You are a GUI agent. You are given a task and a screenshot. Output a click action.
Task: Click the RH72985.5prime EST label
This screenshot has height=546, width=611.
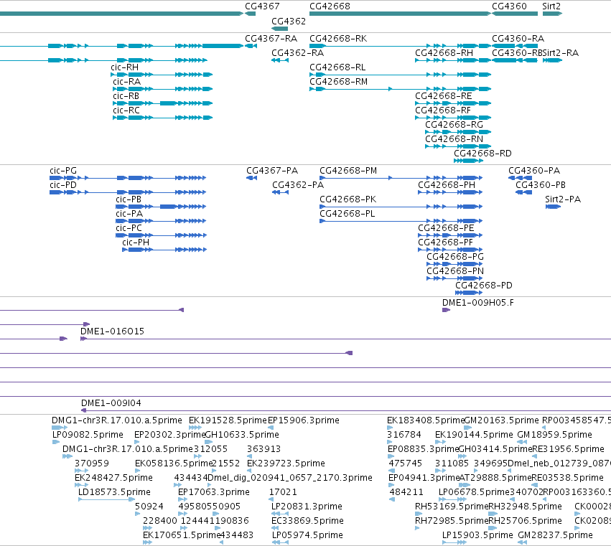tap(452, 521)
